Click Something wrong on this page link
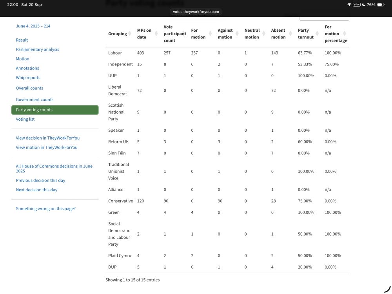This screenshot has width=392, height=294. click(x=46, y=209)
